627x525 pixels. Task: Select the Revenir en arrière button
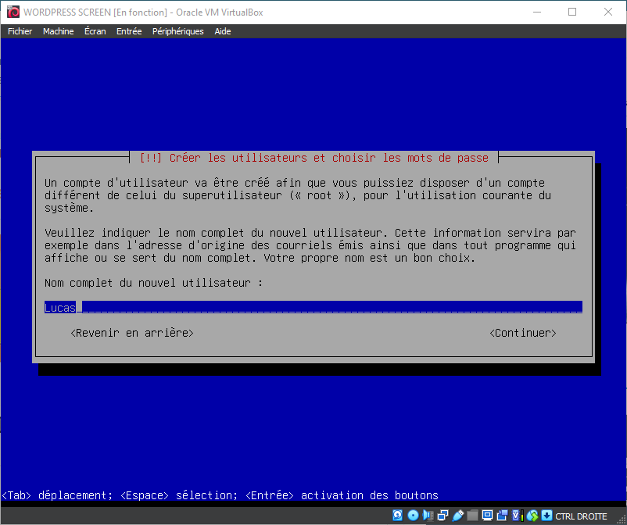tap(131, 333)
